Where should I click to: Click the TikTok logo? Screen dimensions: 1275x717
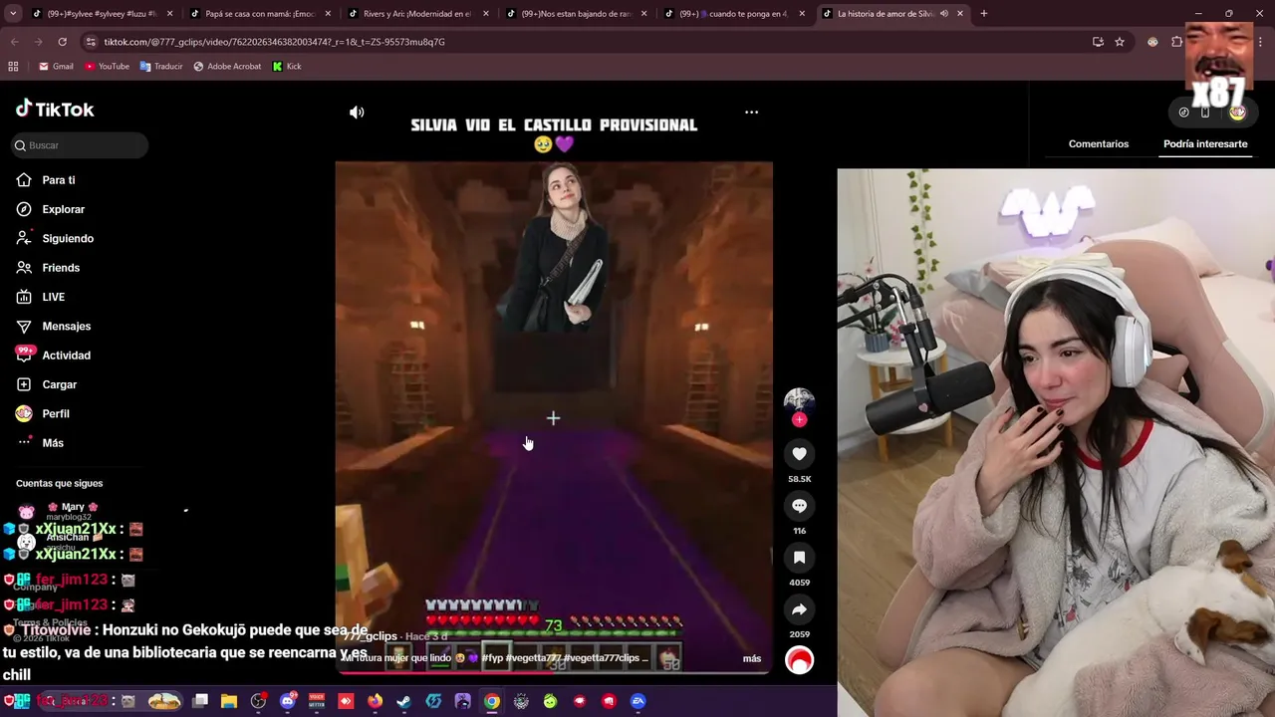pos(55,110)
